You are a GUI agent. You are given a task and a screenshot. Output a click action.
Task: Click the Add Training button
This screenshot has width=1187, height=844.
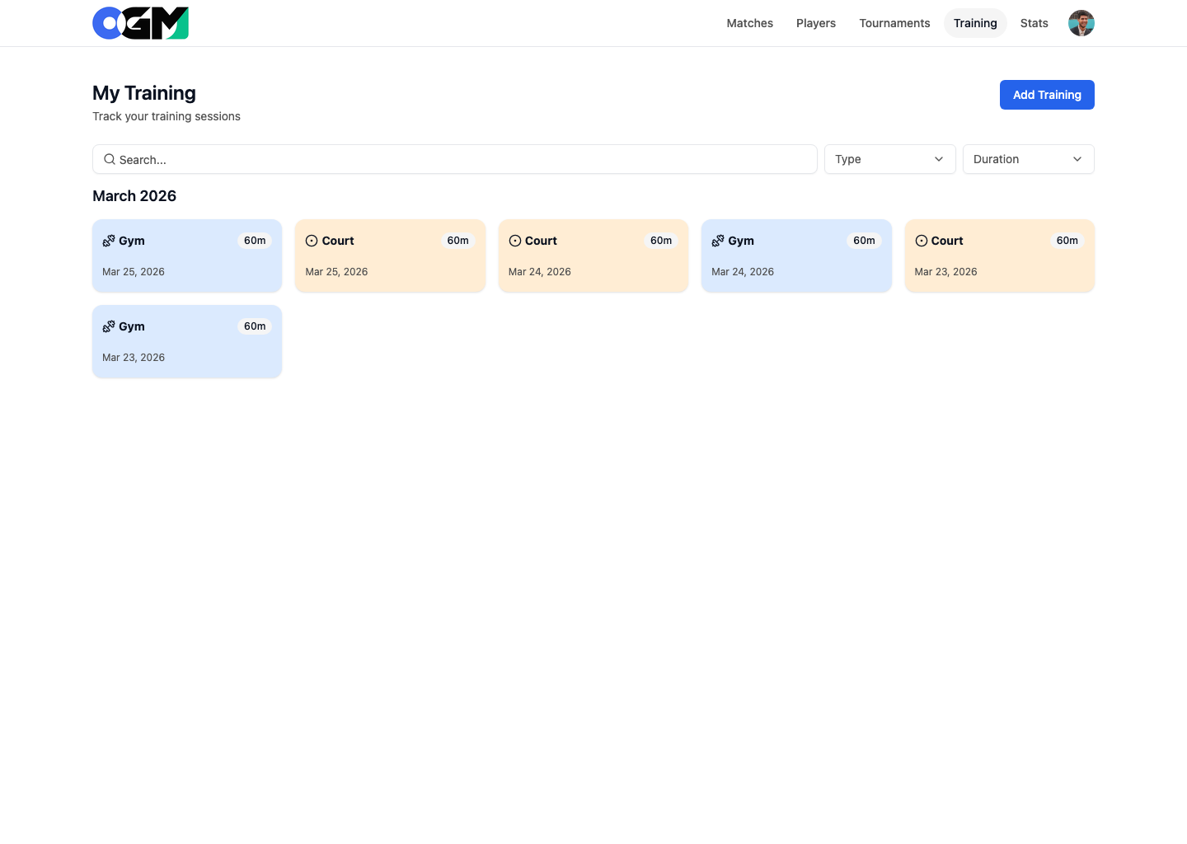click(x=1047, y=95)
